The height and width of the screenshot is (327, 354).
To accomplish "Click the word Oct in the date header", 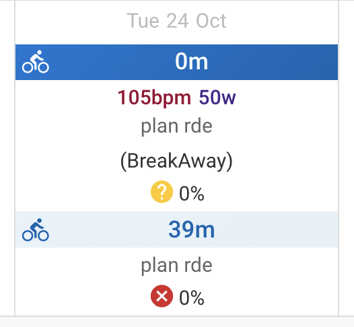I will coord(211,21).
